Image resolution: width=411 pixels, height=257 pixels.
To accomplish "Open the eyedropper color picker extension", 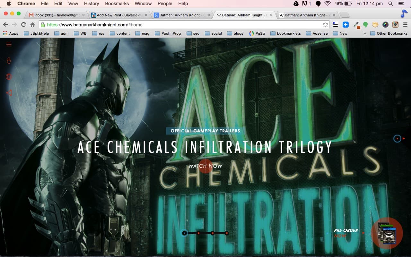I will 356,25.
